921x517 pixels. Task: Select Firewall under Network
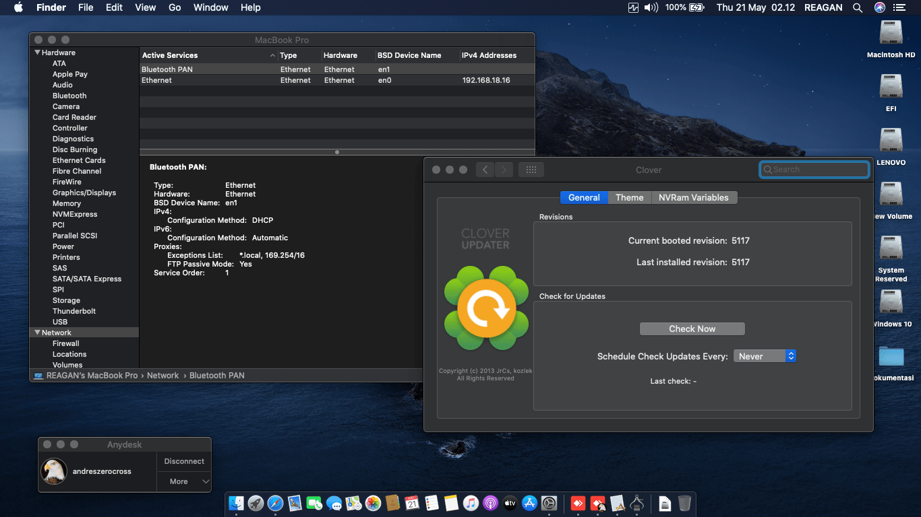(66, 343)
